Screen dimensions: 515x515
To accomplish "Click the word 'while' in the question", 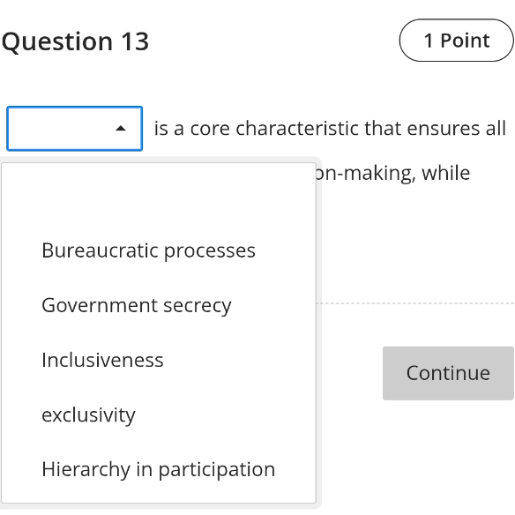I will click(x=445, y=173).
